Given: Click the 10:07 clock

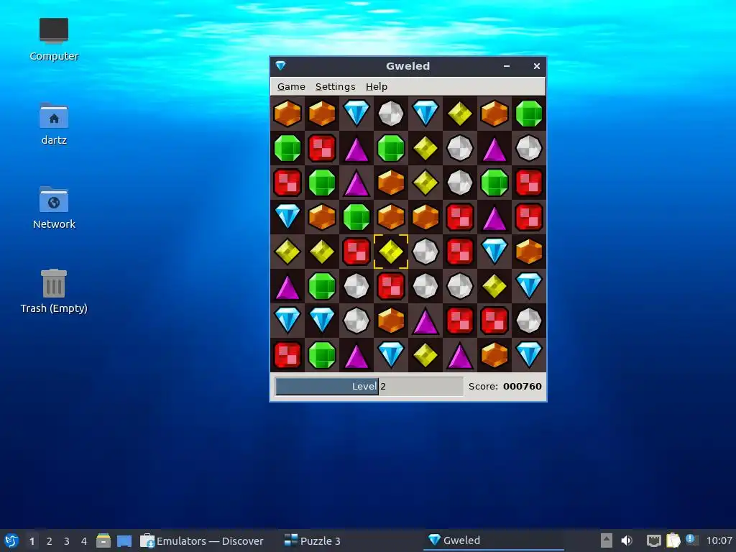Looking at the screenshot, I should click(x=719, y=540).
